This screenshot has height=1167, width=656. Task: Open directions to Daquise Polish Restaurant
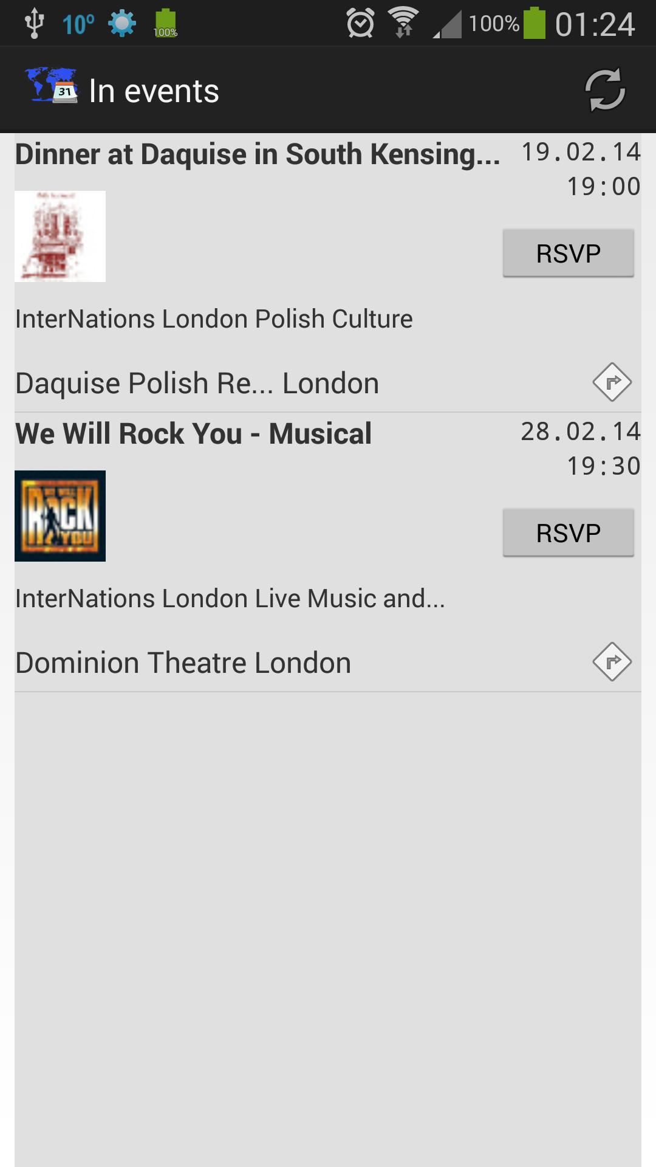(612, 382)
